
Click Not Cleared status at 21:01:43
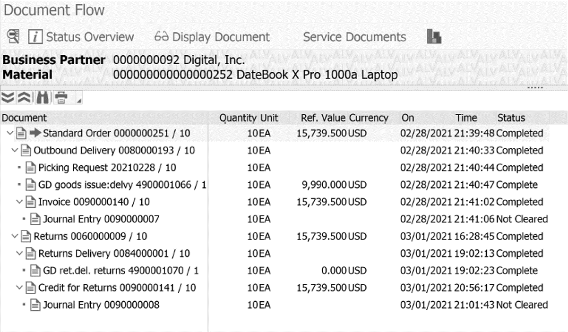click(522, 305)
